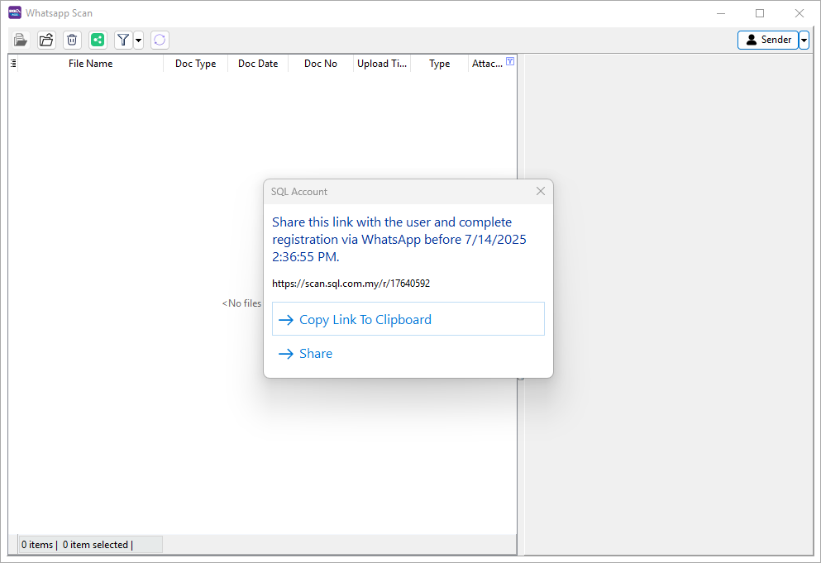The width and height of the screenshot is (821, 563).
Task: Click the column filter icon in header
Action: 510,61
